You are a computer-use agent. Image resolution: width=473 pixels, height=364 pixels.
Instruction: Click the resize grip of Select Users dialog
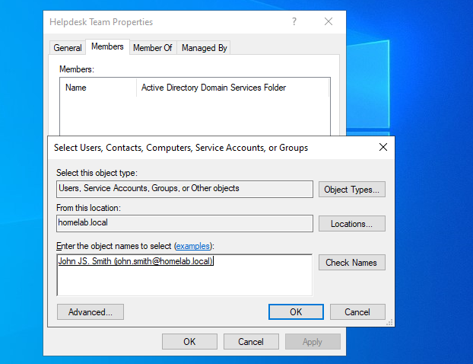[389, 322]
